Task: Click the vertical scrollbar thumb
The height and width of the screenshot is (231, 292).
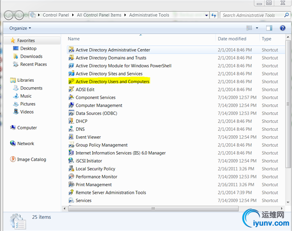Action: coord(288,104)
